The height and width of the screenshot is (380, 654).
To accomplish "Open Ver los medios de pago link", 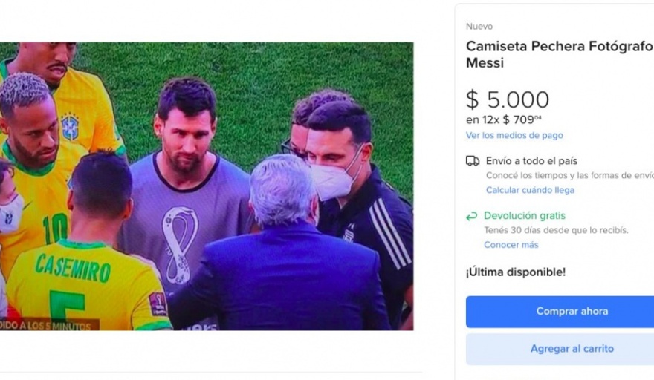I will 514,136.
